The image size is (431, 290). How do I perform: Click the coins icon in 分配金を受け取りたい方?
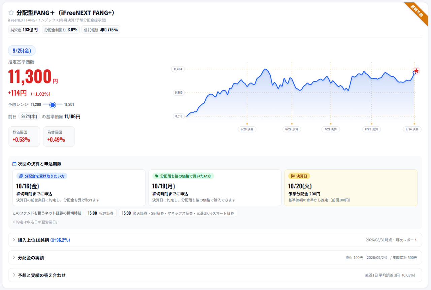coord(21,176)
